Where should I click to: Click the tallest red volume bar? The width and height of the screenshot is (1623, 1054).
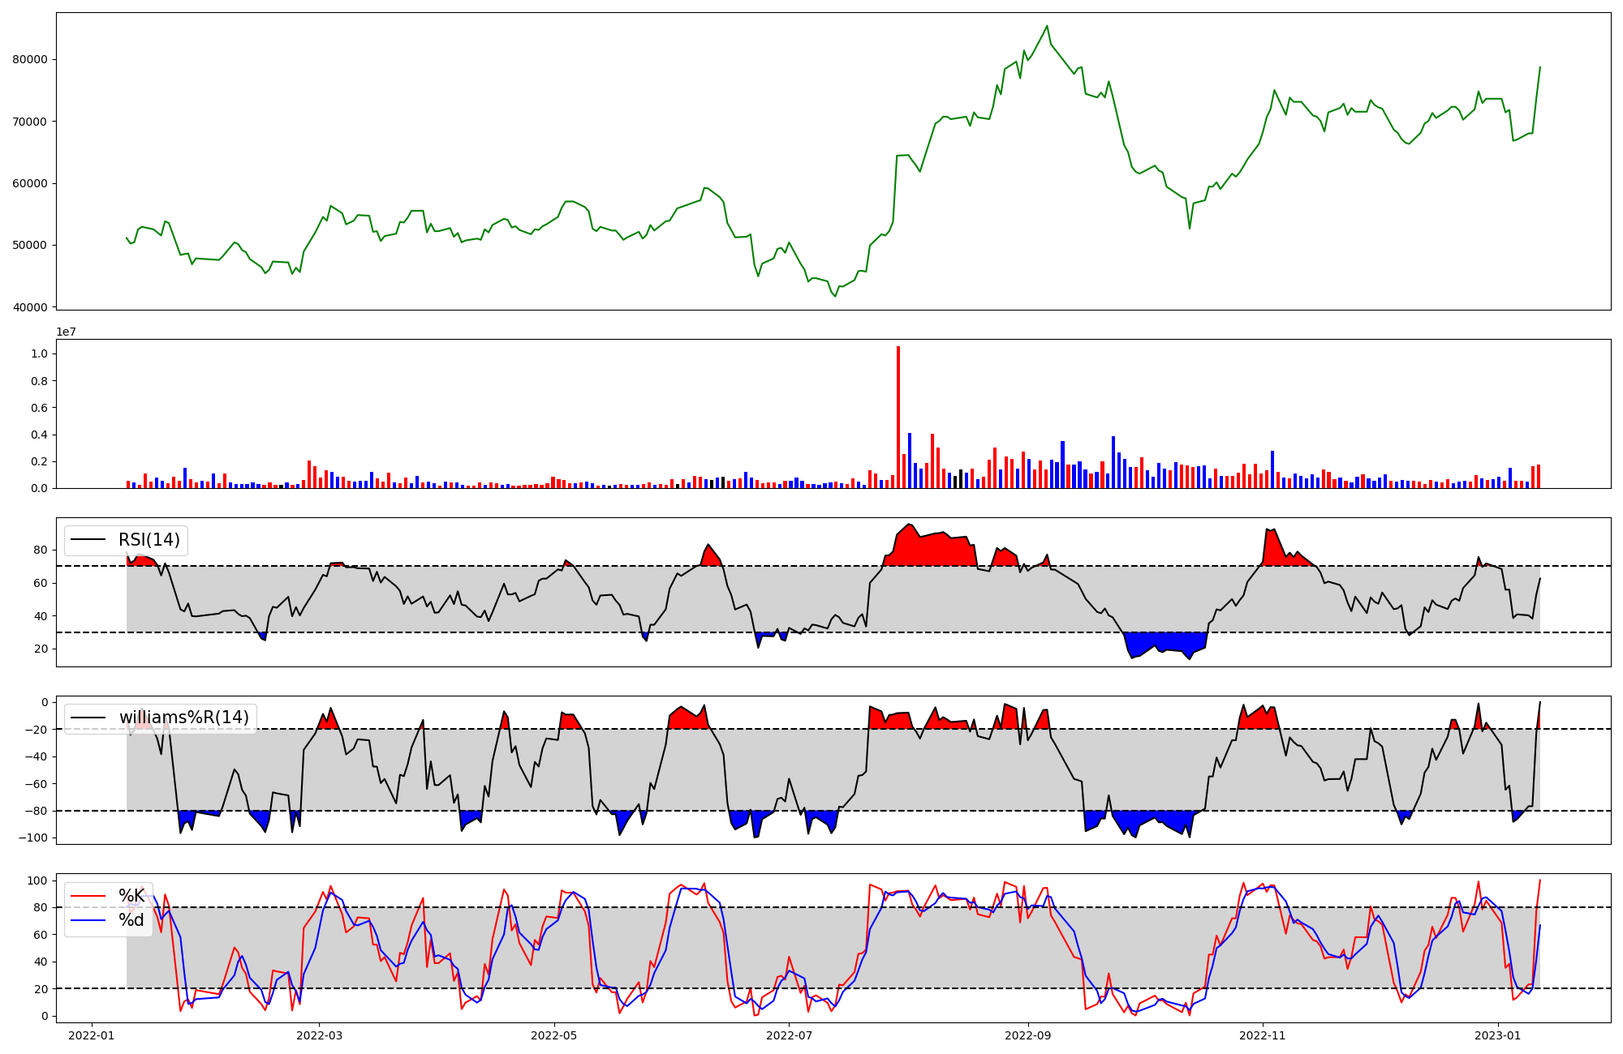pos(898,417)
